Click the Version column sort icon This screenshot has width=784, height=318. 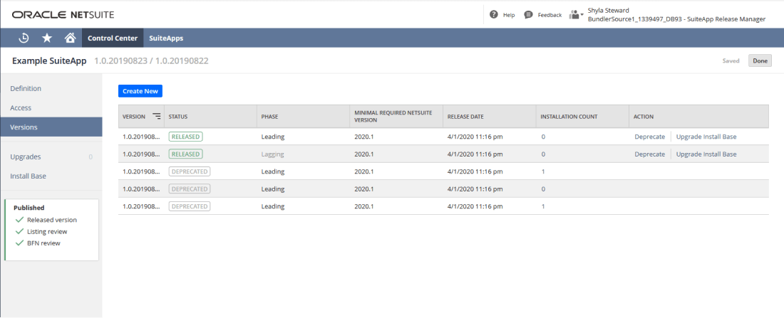157,116
